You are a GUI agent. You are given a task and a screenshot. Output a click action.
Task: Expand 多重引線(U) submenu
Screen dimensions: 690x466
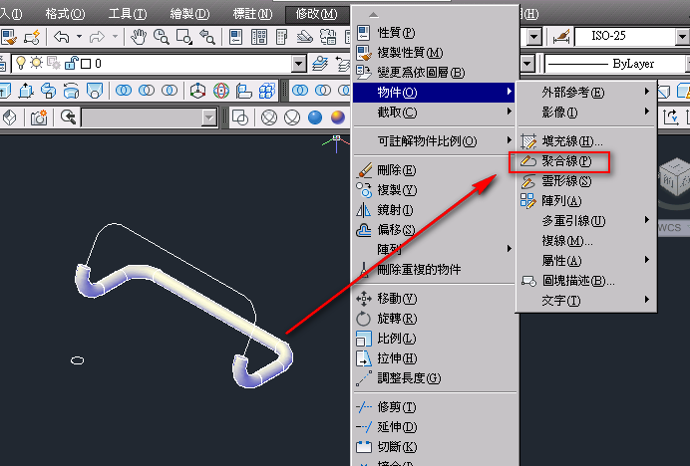(x=586, y=221)
